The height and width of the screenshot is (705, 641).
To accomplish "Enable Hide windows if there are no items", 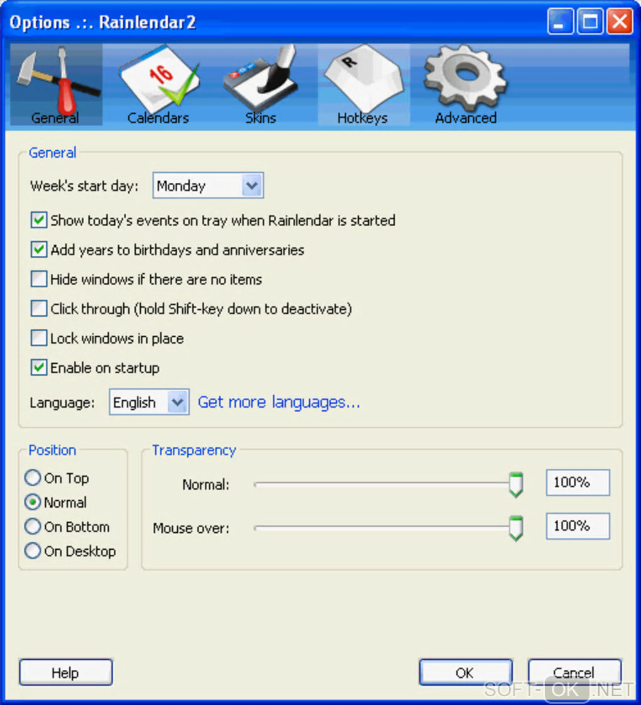I will (x=39, y=279).
